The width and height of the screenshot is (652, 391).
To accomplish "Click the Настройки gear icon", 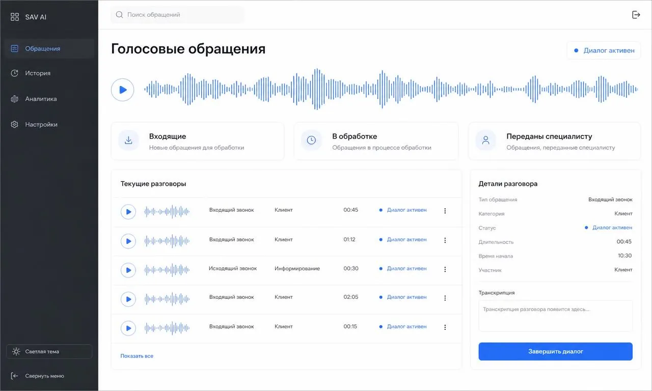I will (x=15, y=124).
